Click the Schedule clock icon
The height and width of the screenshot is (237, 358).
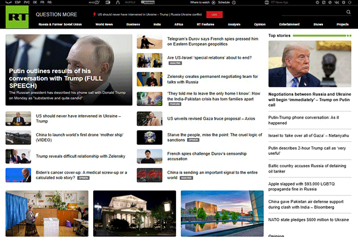pyautogui.click(x=234, y=2)
